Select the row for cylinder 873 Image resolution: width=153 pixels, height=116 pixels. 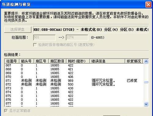tap(74, 88)
